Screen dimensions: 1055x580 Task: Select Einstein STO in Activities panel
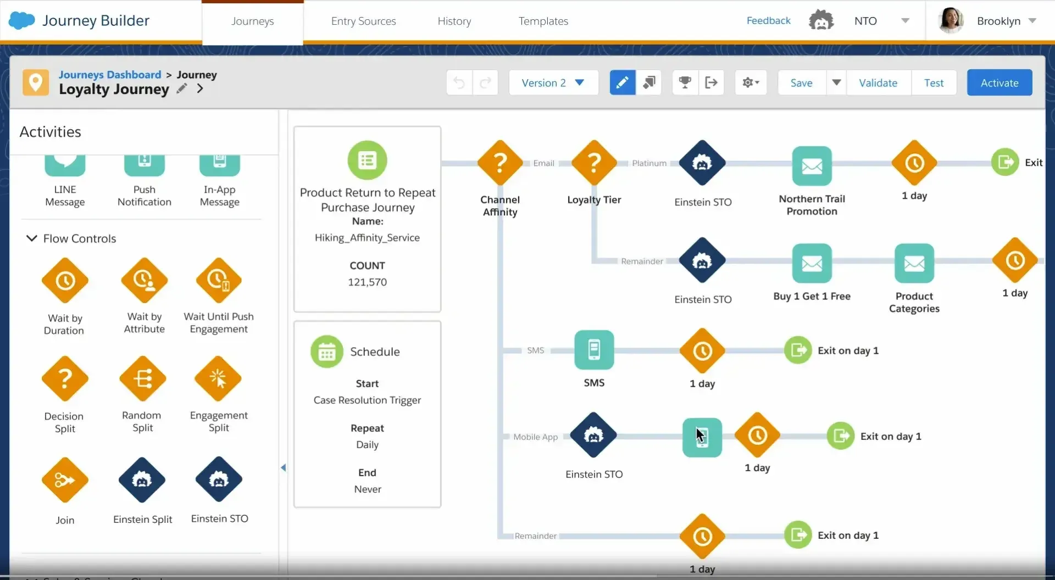219,479
